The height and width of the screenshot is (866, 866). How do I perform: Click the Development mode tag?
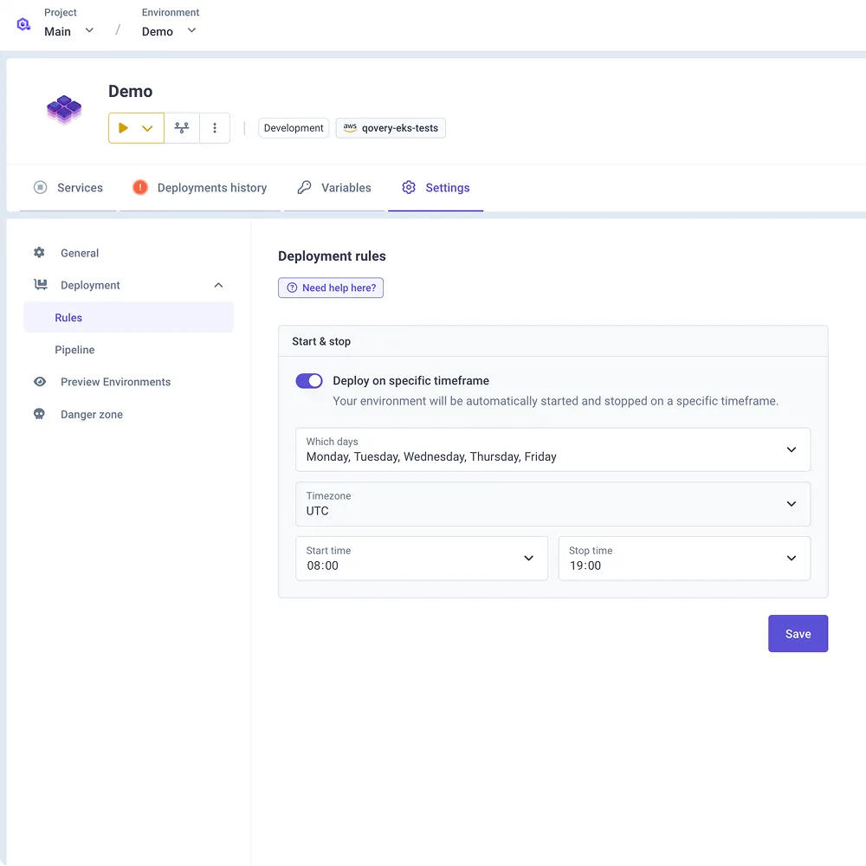coord(294,128)
